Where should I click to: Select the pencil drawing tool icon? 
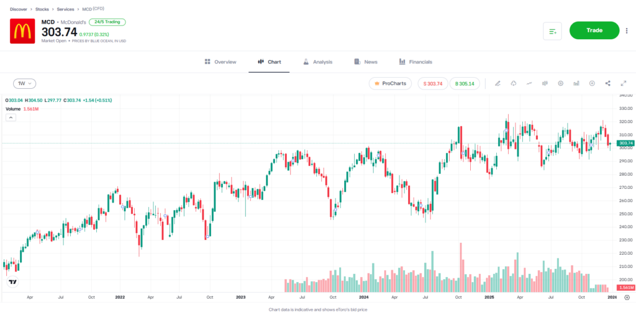(x=497, y=83)
